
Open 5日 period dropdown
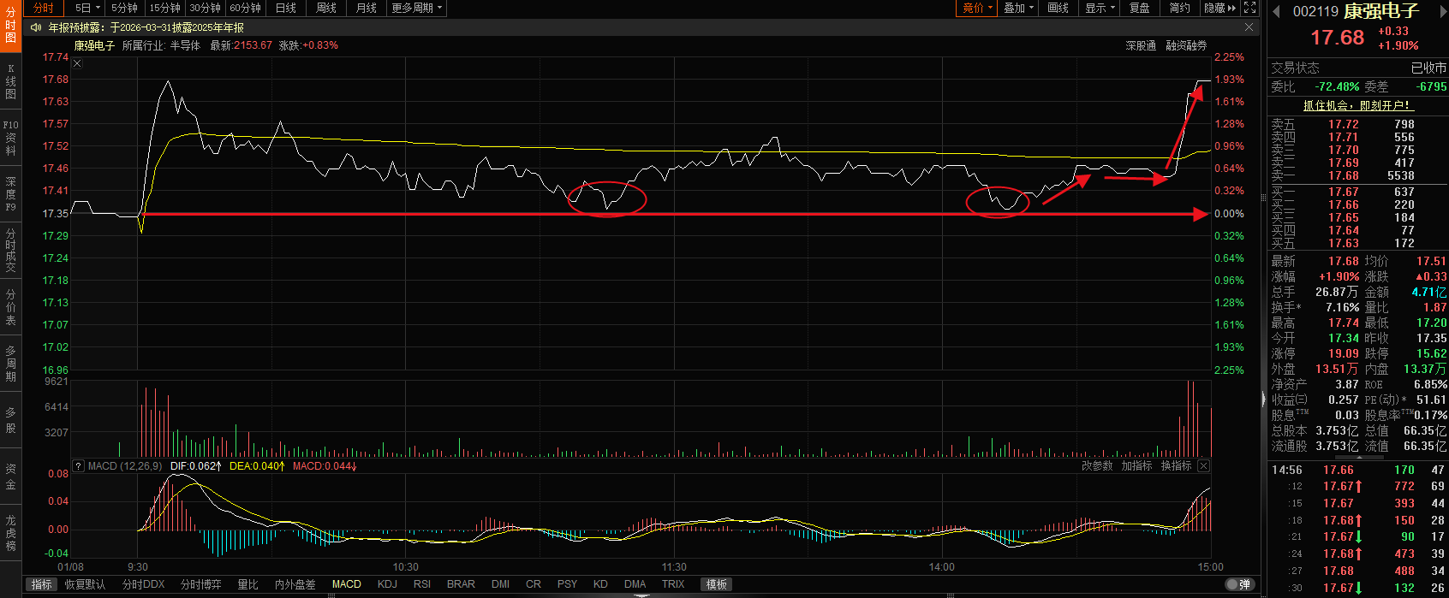[x=86, y=8]
